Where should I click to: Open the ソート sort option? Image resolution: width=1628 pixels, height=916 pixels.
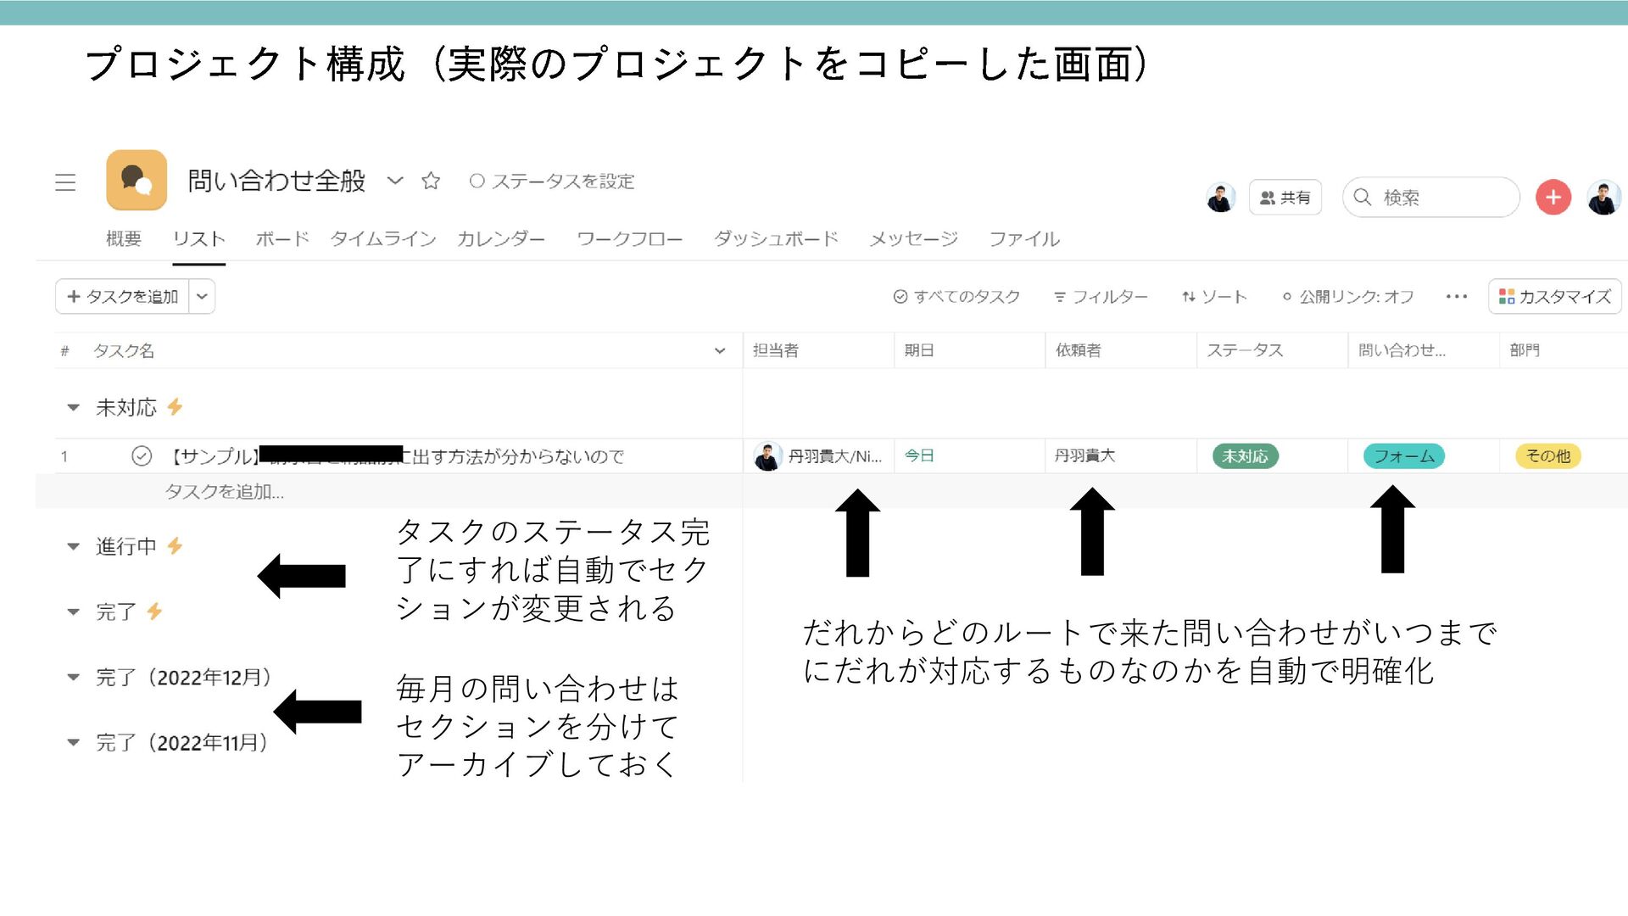(1214, 297)
